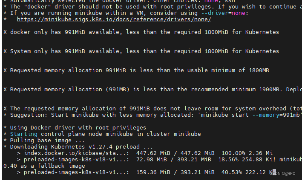Image resolution: width=302 pixels, height=180 pixels.
Task: Click the '159.36 MiB / 393.21 MiB' size text
Action: tap(175, 172)
